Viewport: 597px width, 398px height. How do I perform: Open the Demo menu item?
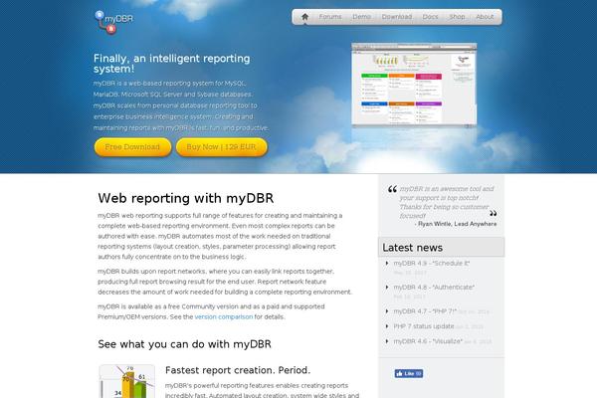coord(361,17)
